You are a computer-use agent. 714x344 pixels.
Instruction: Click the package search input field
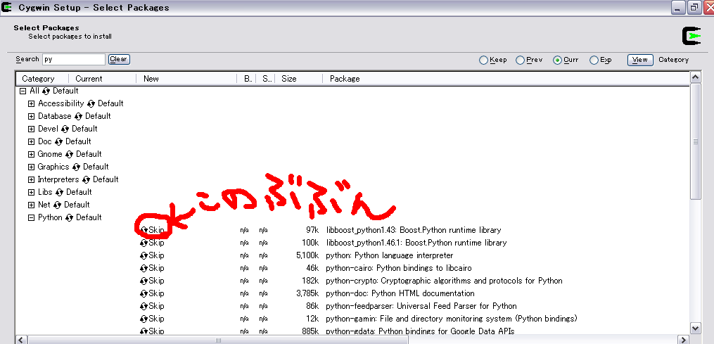(x=74, y=59)
